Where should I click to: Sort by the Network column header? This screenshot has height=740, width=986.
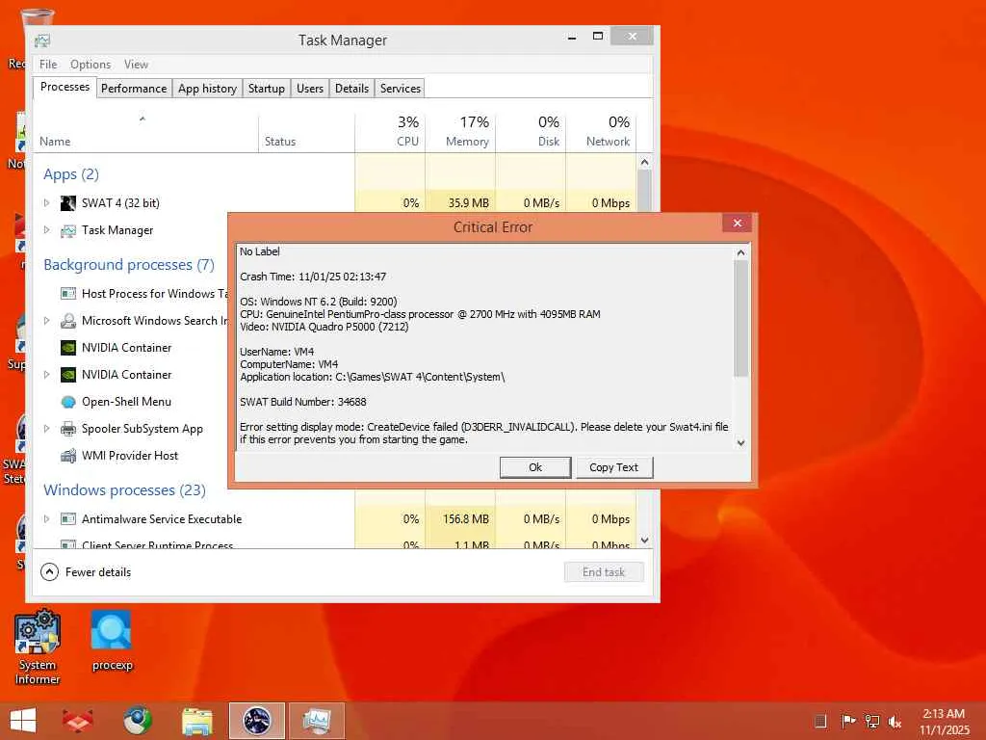602,133
